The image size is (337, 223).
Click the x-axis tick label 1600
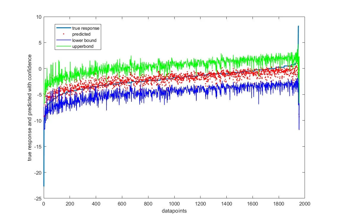coord(253,205)
